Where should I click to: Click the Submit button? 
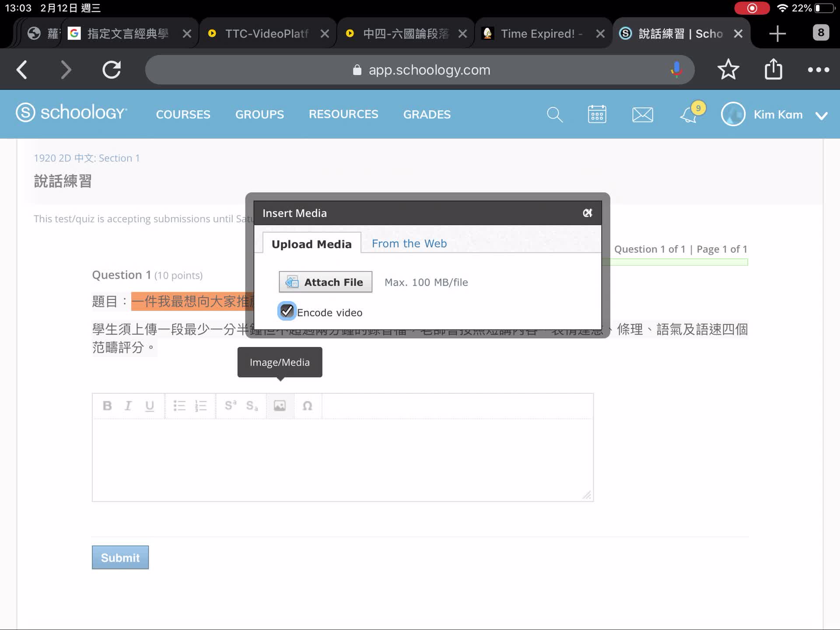(120, 557)
